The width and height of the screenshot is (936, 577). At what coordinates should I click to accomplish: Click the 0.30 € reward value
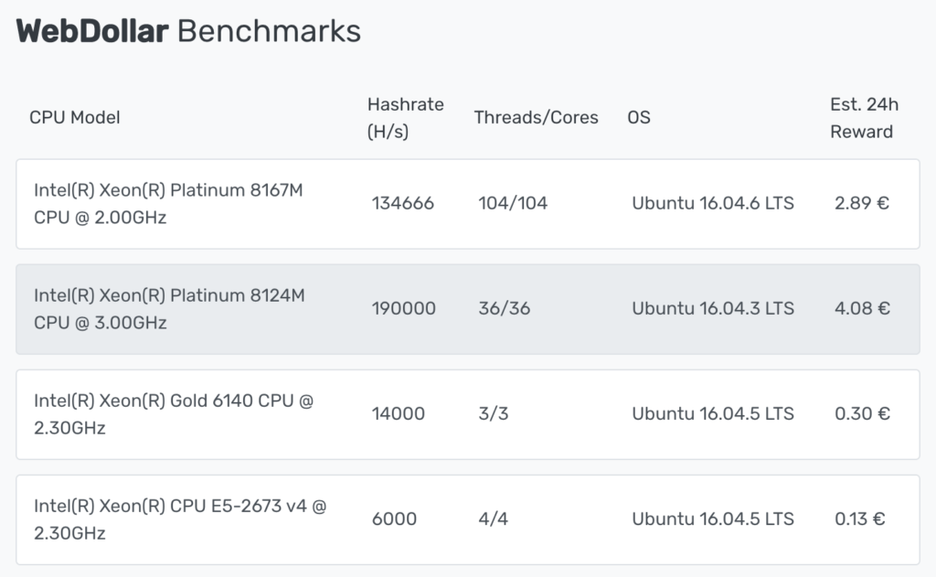[x=862, y=414]
